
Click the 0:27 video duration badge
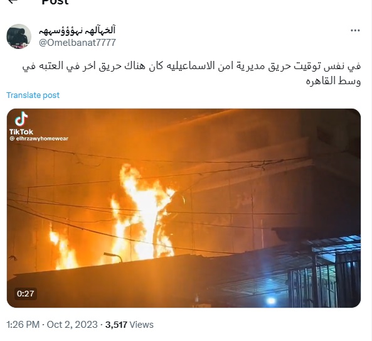25,294
